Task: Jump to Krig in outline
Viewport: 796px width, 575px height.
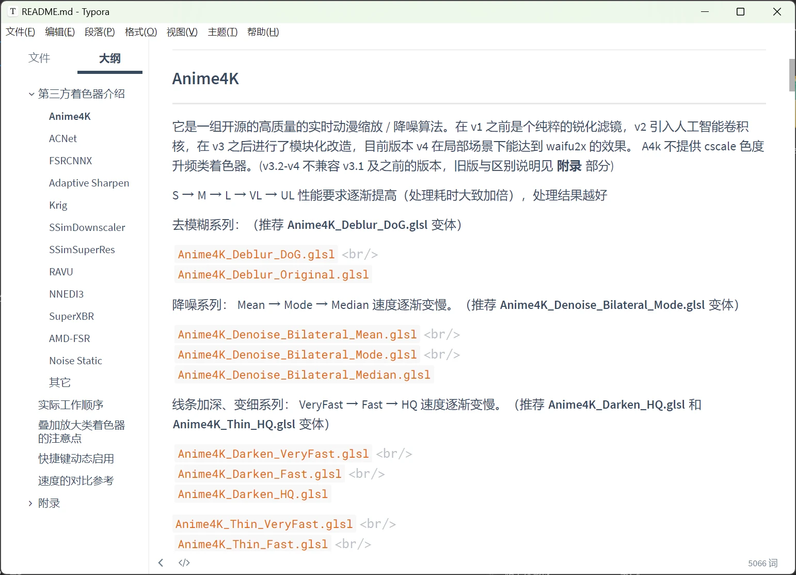Action: [58, 205]
